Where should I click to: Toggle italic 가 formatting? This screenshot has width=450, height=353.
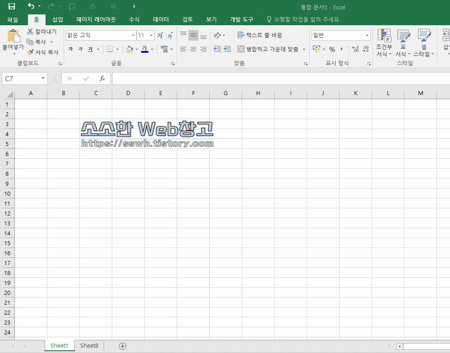[x=81, y=49]
